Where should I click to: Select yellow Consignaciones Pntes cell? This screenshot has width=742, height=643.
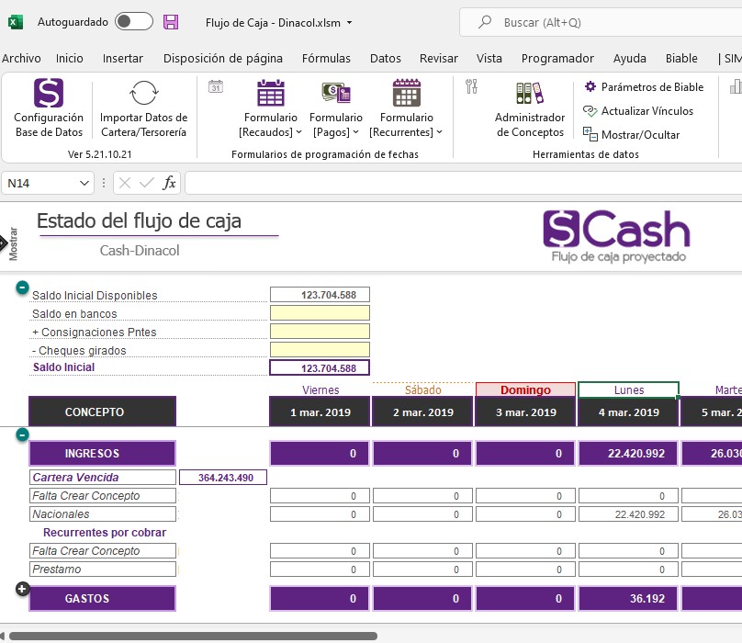(x=320, y=332)
